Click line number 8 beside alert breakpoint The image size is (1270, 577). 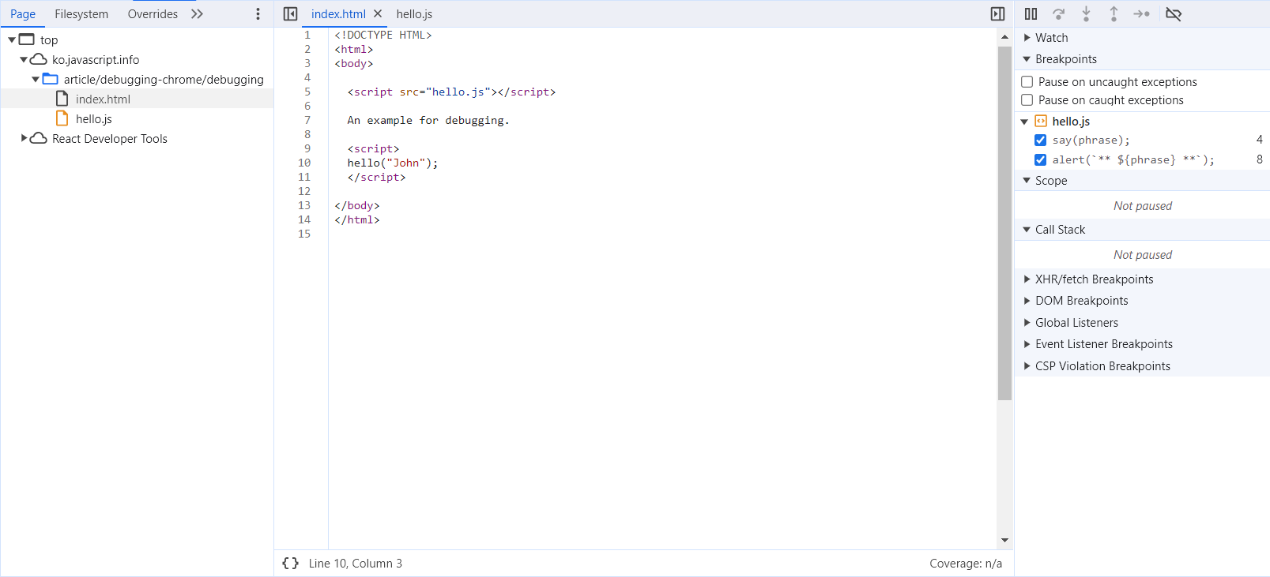click(1260, 159)
